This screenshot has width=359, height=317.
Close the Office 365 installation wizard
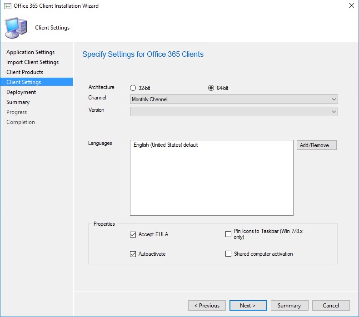351,5
